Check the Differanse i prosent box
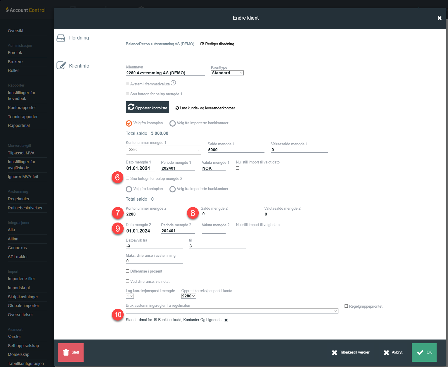The image size is (448, 367). (128, 271)
